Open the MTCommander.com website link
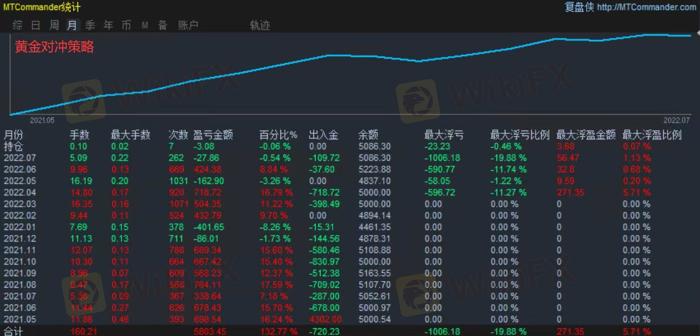This screenshot has width=700, height=336. pos(646,7)
